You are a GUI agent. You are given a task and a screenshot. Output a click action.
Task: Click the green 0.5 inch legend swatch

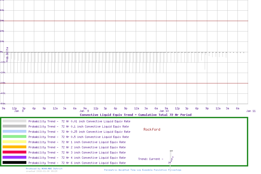pos(14,137)
